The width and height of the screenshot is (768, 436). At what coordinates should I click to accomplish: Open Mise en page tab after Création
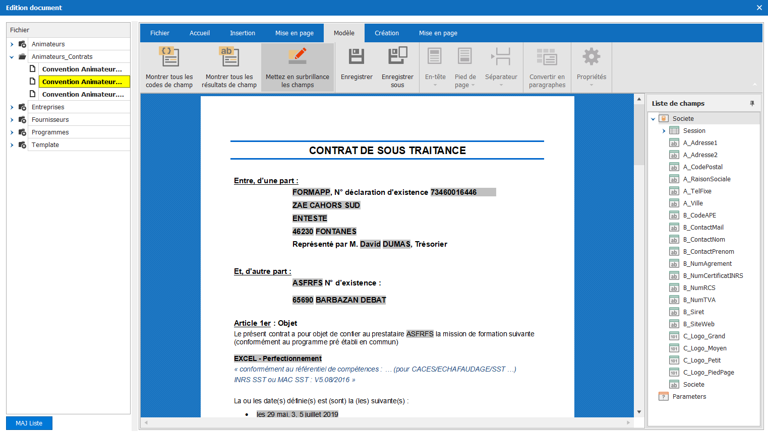click(x=438, y=33)
